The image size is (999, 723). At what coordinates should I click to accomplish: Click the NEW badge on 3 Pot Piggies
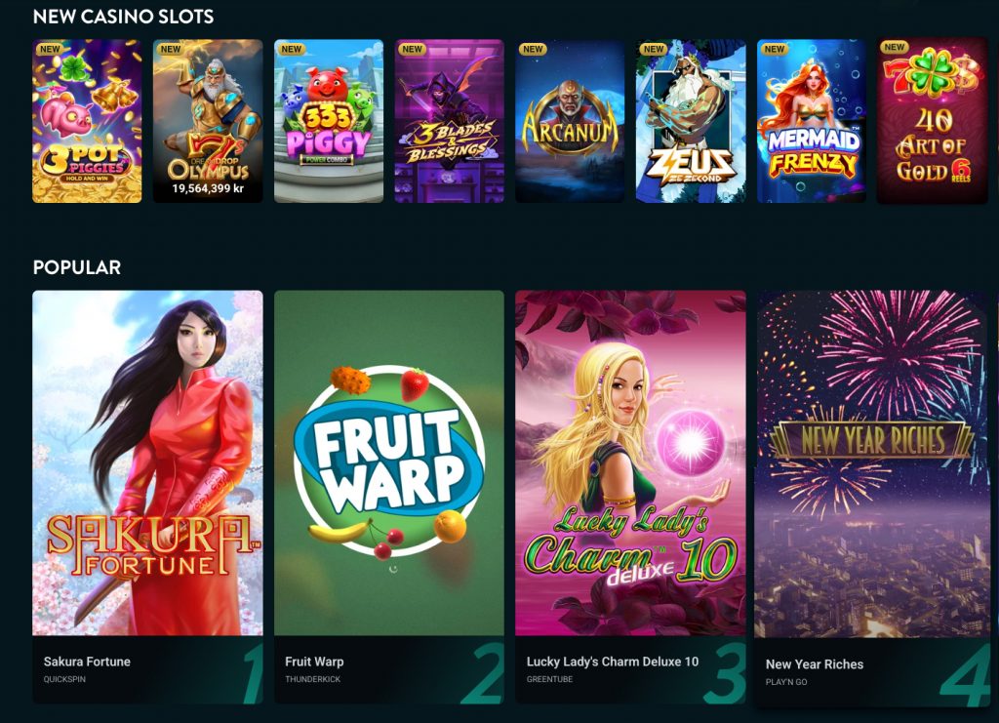(50, 49)
